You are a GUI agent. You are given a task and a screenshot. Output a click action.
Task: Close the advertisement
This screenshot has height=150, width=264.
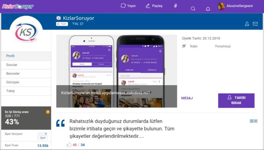click(256, 121)
